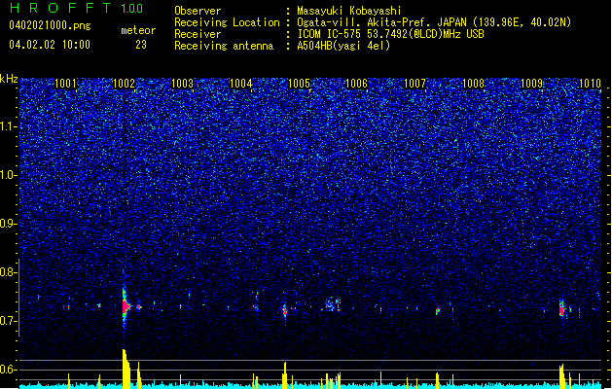
Task: Click the yellow signal peak near 1005
Action: pyautogui.click(x=284, y=375)
